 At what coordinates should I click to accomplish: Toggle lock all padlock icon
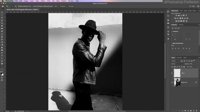click(x=184, y=67)
